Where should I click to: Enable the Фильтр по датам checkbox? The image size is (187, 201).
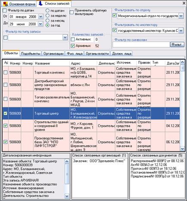[5, 10]
